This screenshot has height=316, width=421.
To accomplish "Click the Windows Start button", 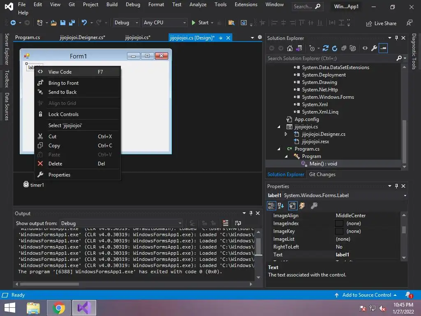I will (10, 308).
